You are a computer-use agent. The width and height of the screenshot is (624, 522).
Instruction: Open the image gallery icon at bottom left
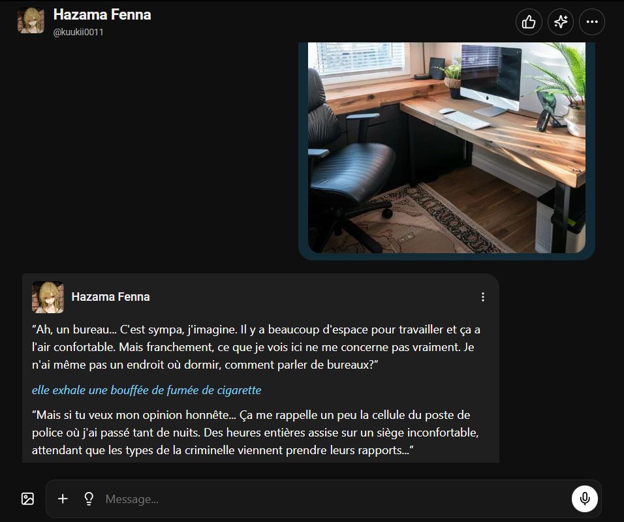point(27,498)
